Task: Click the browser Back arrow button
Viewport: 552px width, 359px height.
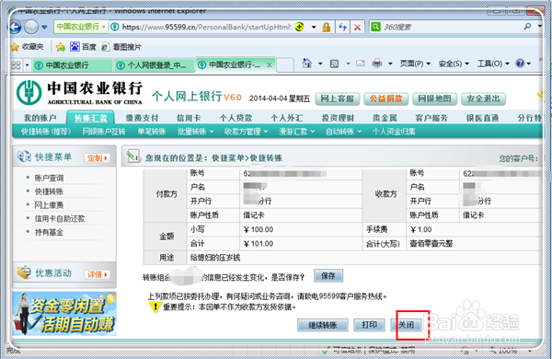Action: pos(16,27)
